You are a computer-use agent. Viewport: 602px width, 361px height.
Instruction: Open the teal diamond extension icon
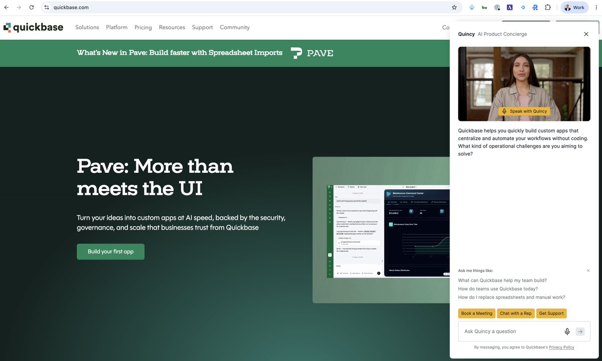point(472,8)
